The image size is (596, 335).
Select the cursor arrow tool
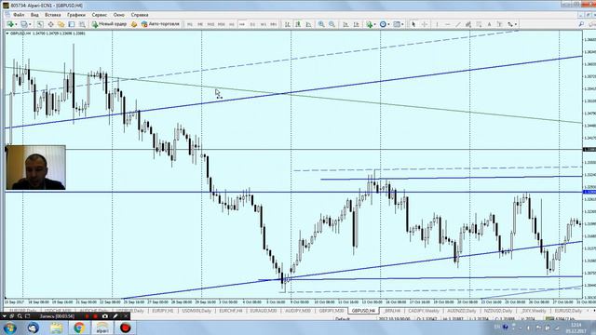413,24
